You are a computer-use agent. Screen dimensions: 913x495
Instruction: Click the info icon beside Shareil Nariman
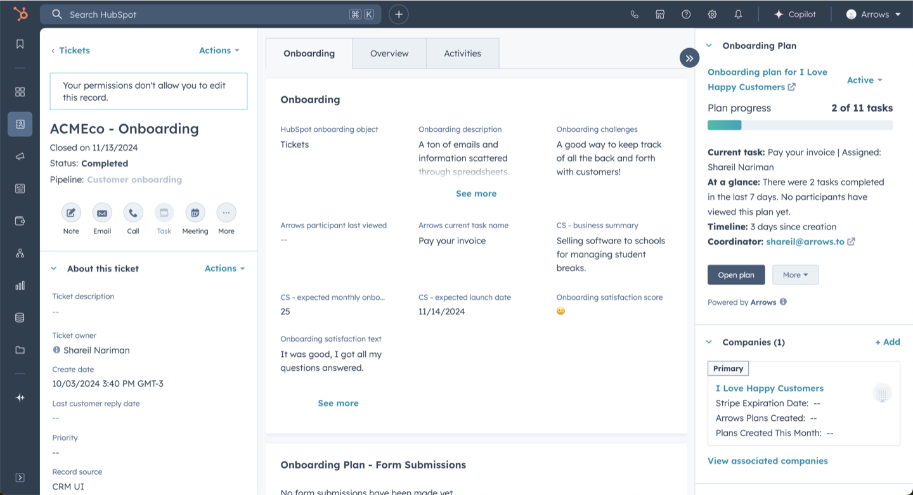(x=56, y=350)
